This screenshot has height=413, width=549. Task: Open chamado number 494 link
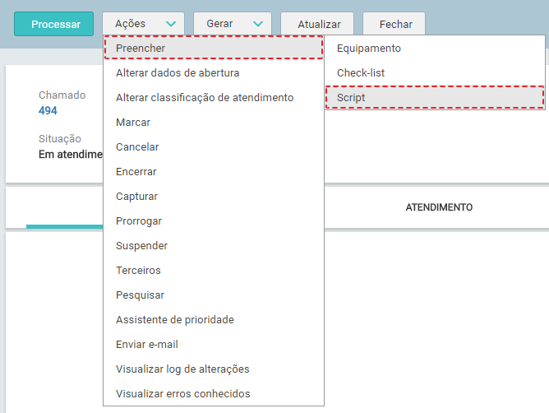tap(48, 111)
